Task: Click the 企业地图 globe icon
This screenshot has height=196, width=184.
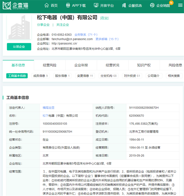Action: pos(152,5)
